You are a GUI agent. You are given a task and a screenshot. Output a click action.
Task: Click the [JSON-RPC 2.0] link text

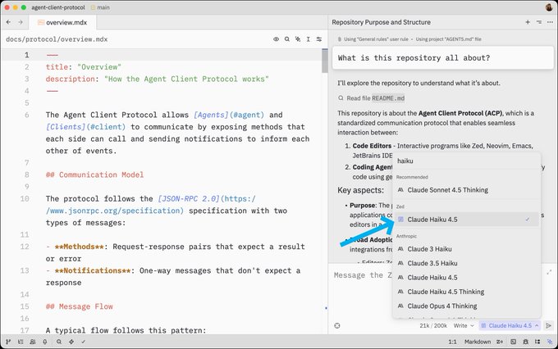(189, 198)
